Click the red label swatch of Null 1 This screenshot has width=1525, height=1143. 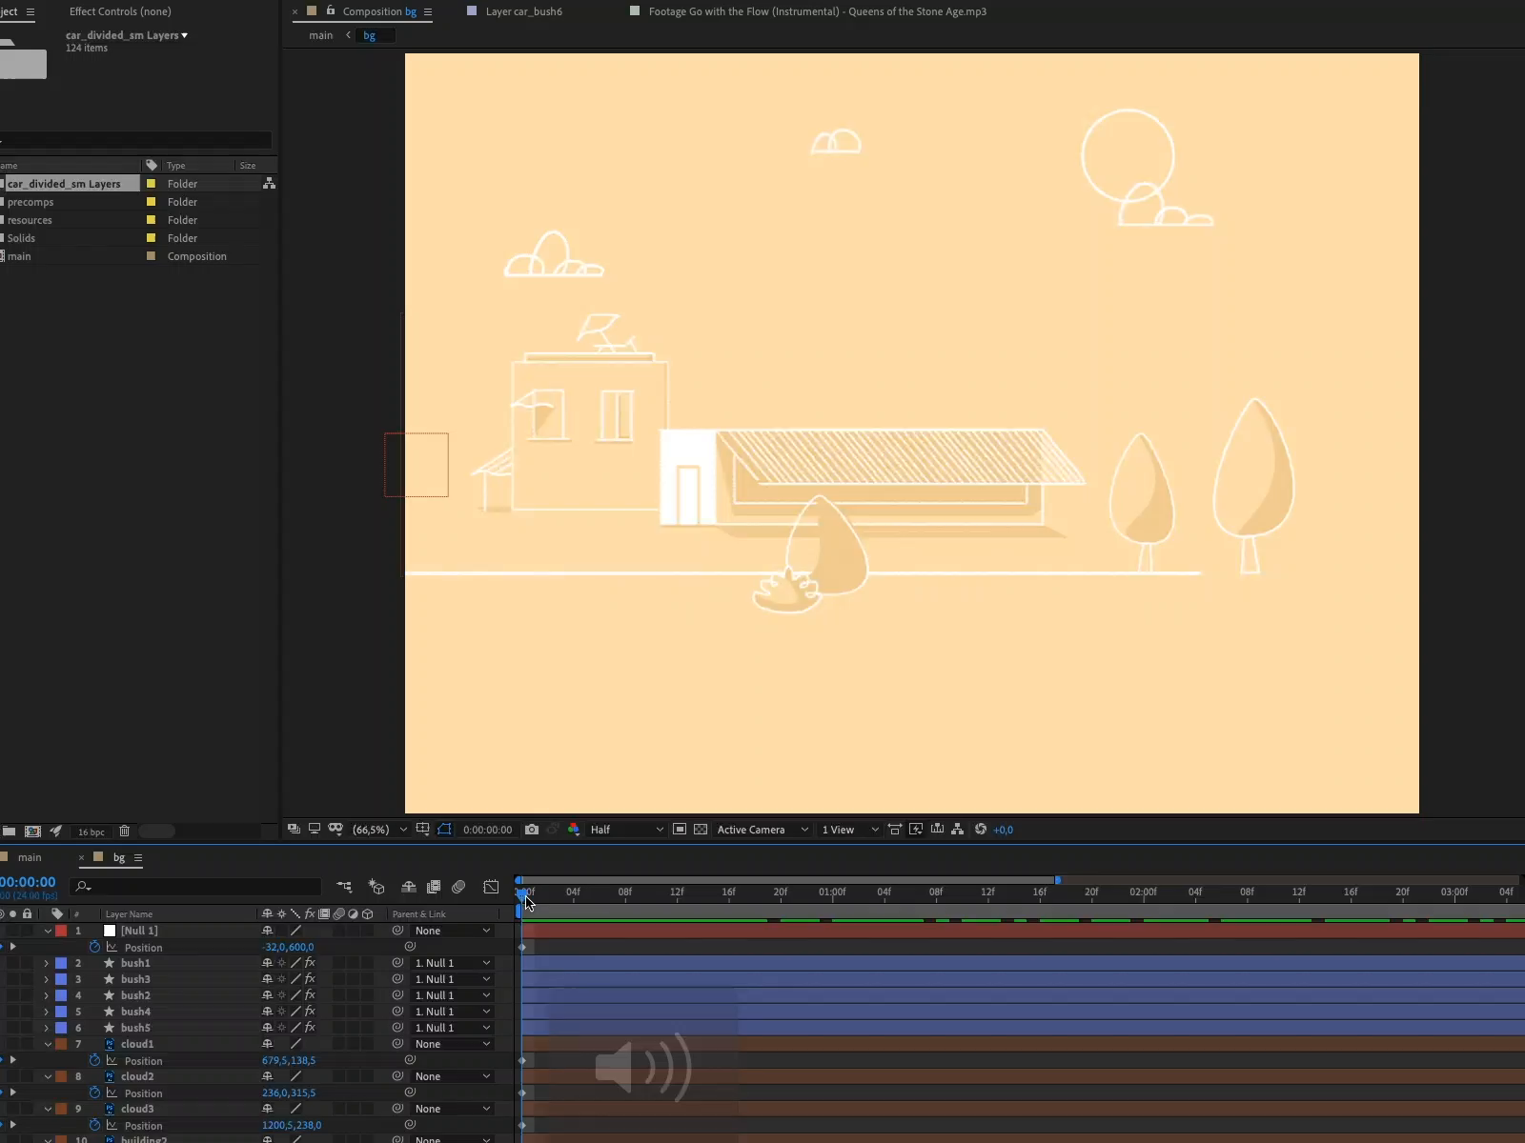coord(61,931)
